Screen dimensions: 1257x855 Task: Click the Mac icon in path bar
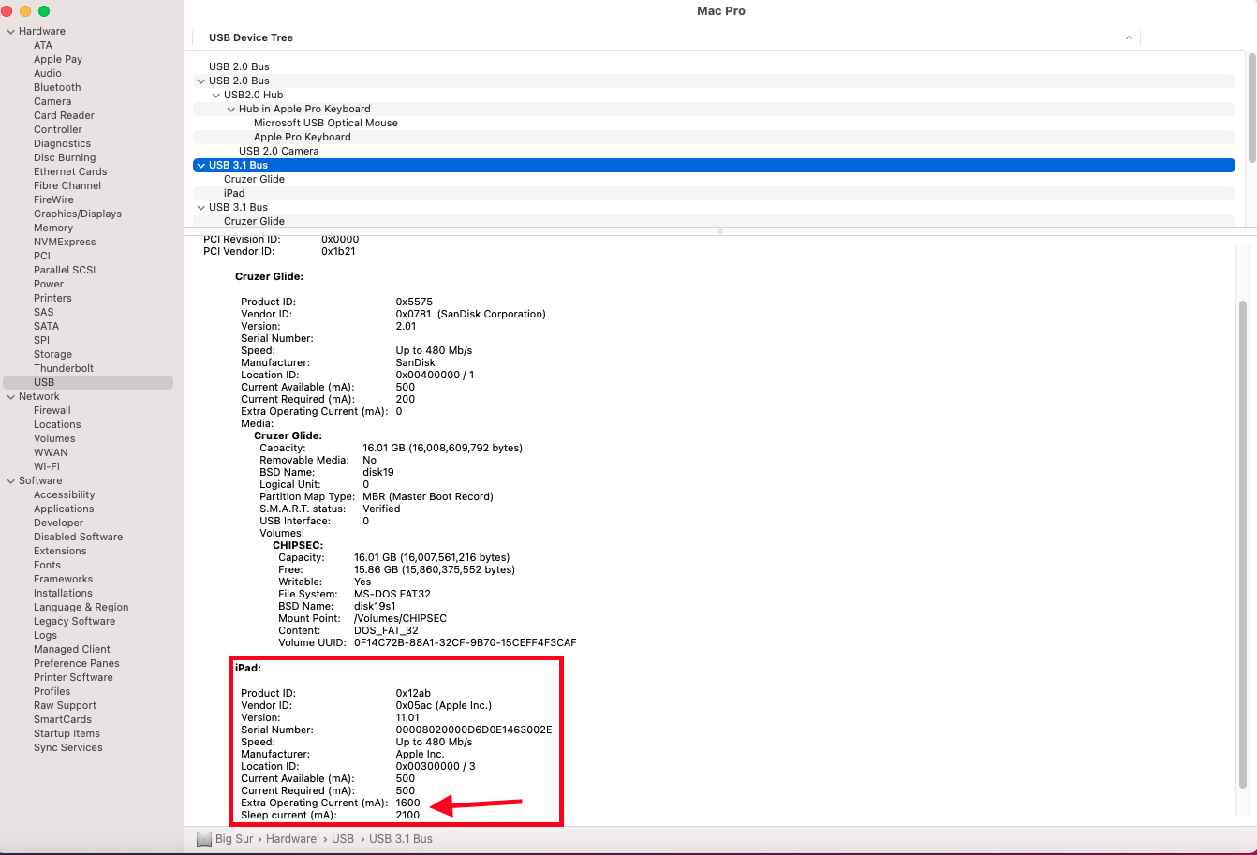pos(204,839)
